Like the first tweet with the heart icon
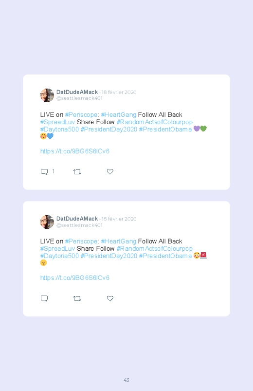 tap(110, 172)
